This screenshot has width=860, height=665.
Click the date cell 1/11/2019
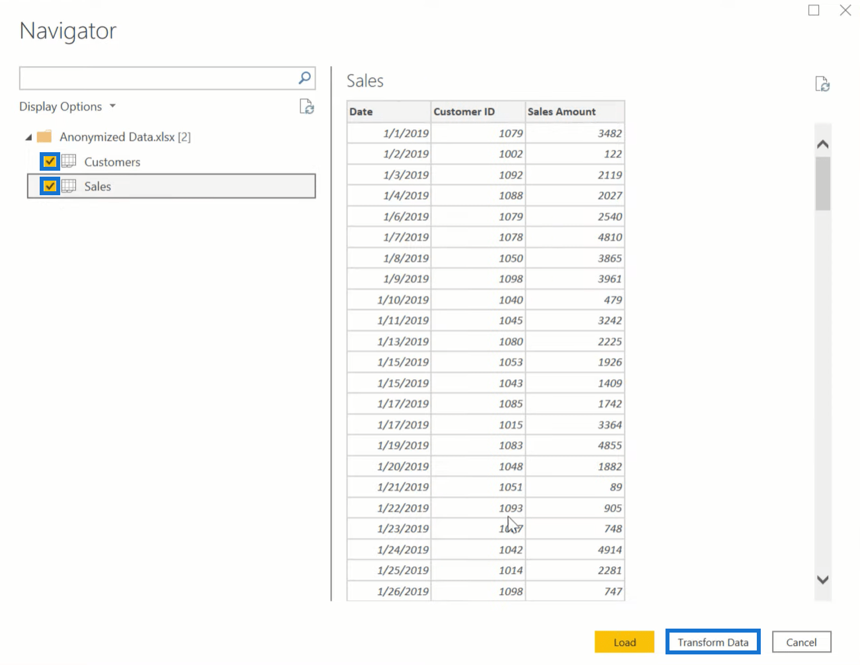389,320
